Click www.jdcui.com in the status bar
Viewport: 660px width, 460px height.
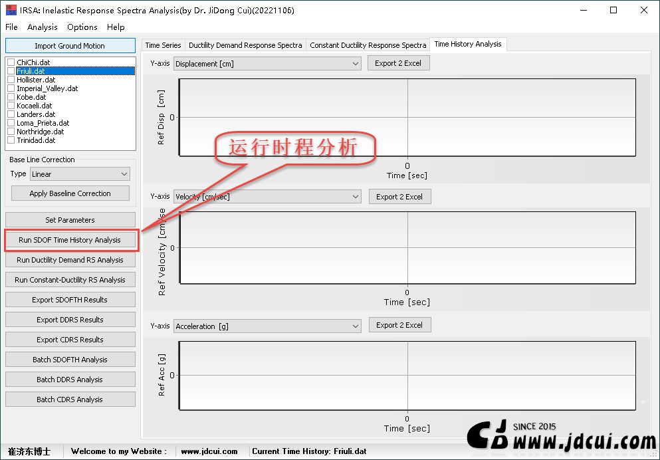pyautogui.click(x=209, y=451)
